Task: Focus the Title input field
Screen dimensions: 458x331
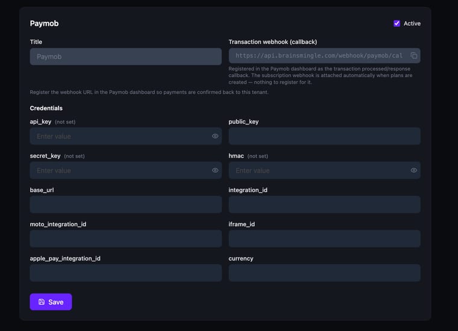Action: click(125, 57)
